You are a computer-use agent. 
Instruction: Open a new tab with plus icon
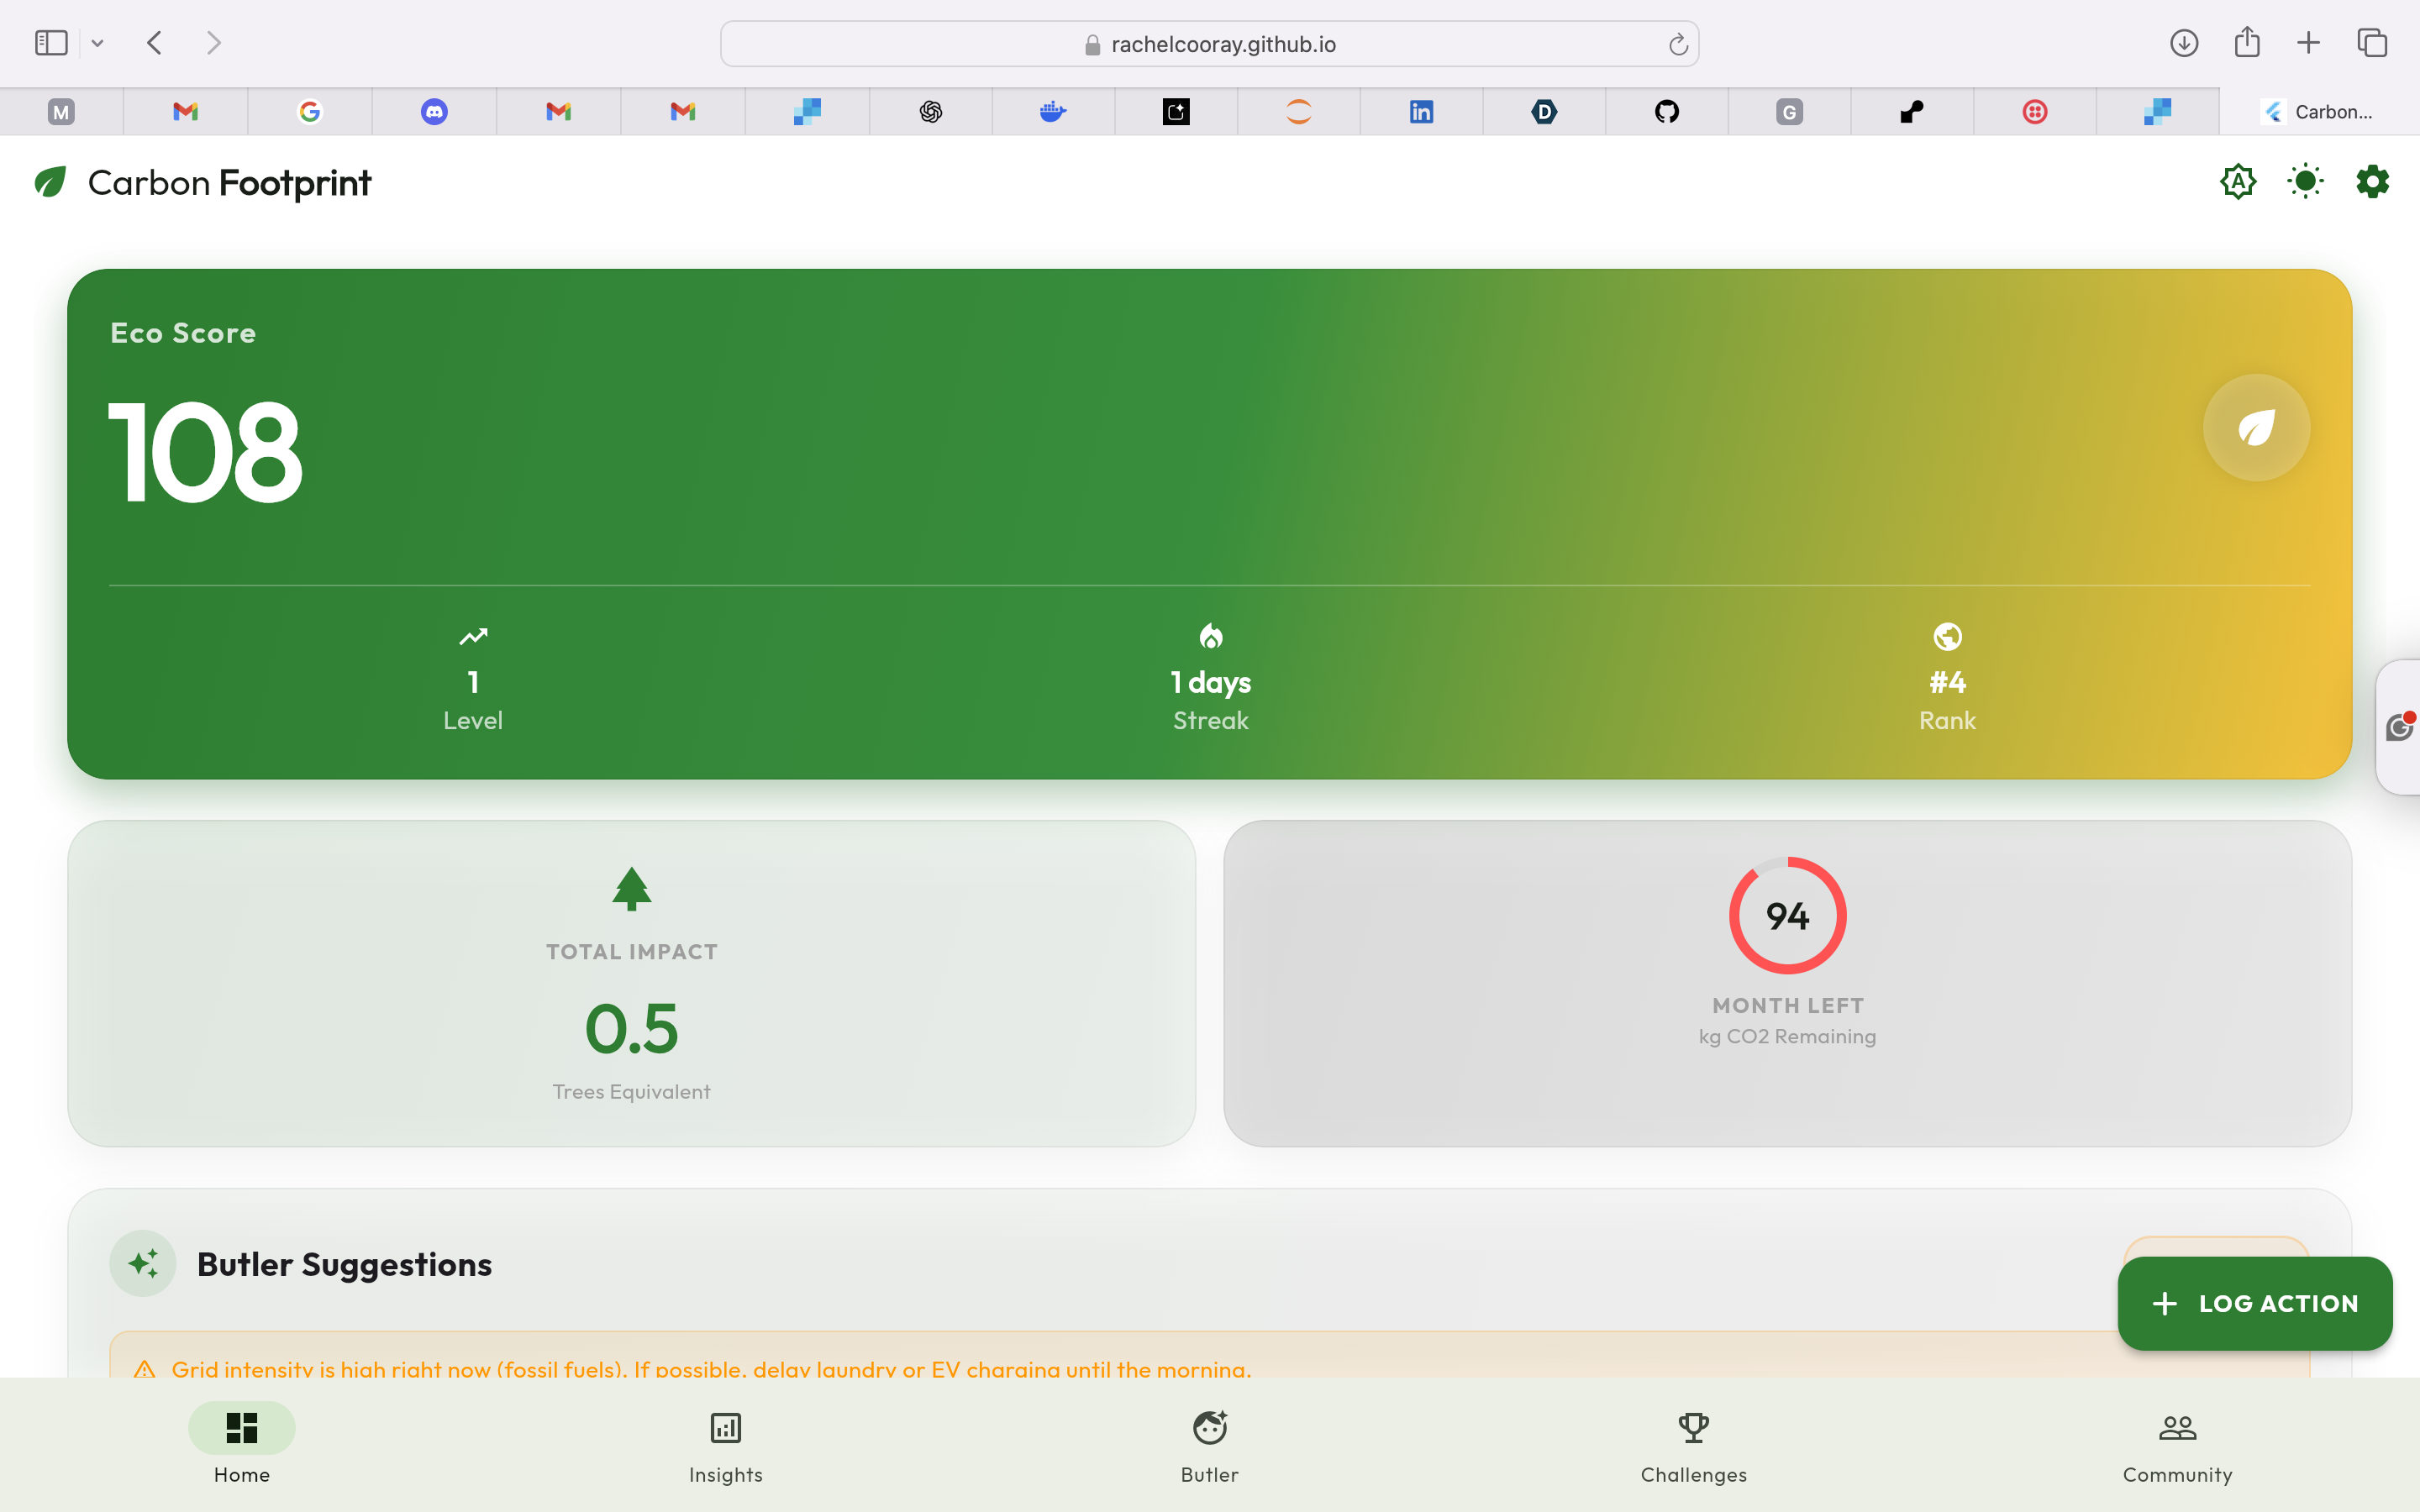(2308, 43)
